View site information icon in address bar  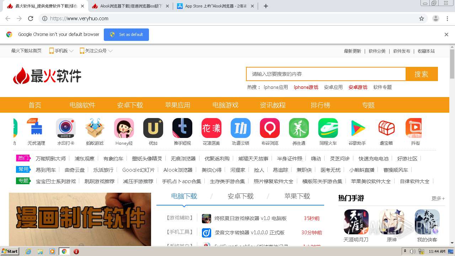point(45,18)
